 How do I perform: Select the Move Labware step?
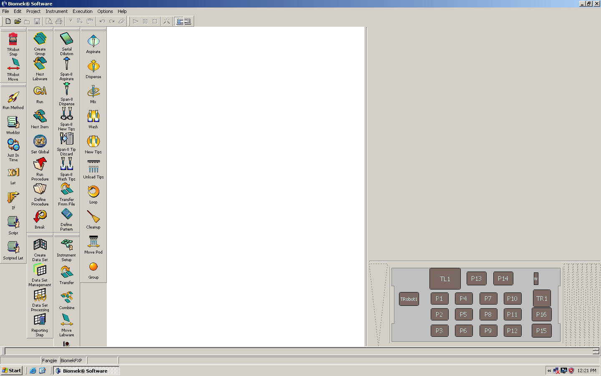(x=66, y=324)
